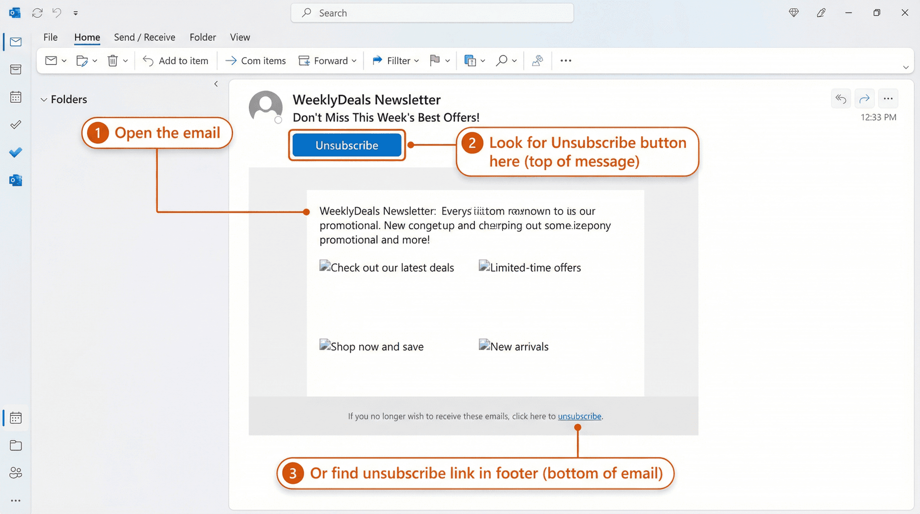The image size is (920, 514).
Task: Expand the Forward dropdown arrow
Action: point(355,60)
